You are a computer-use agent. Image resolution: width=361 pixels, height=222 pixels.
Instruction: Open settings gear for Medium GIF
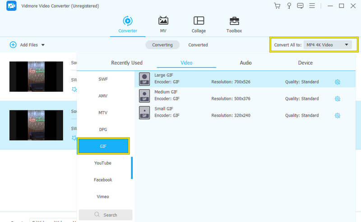pyautogui.click(x=337, y=99)
